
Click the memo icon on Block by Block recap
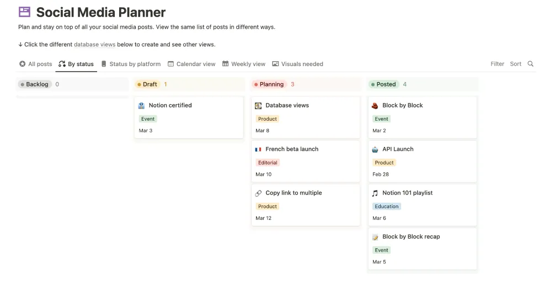tap(375, 237)
